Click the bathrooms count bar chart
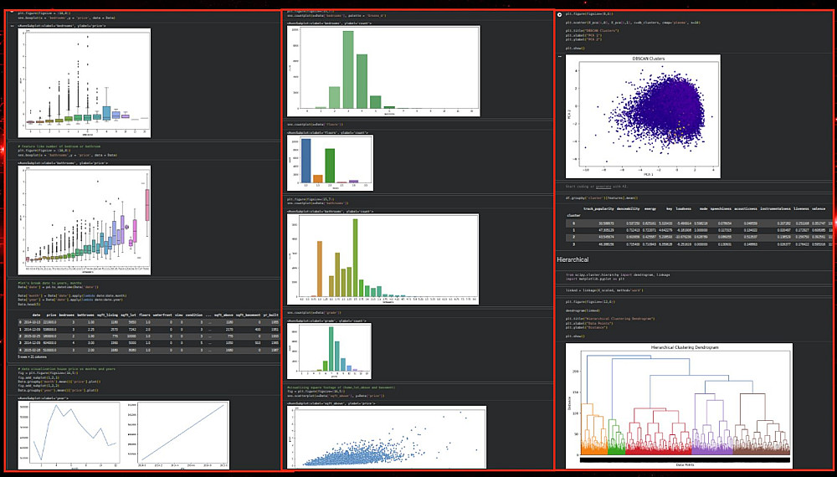The width and height of the screenshot is (837, 477). point(383,259)
